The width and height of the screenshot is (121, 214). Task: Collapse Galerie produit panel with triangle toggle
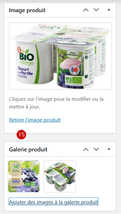(109, 149)
